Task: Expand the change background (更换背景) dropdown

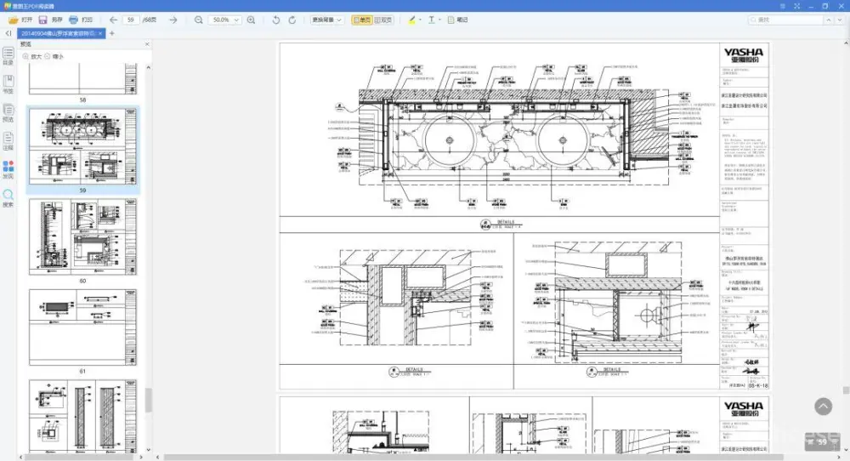Action: pos(327,19)
